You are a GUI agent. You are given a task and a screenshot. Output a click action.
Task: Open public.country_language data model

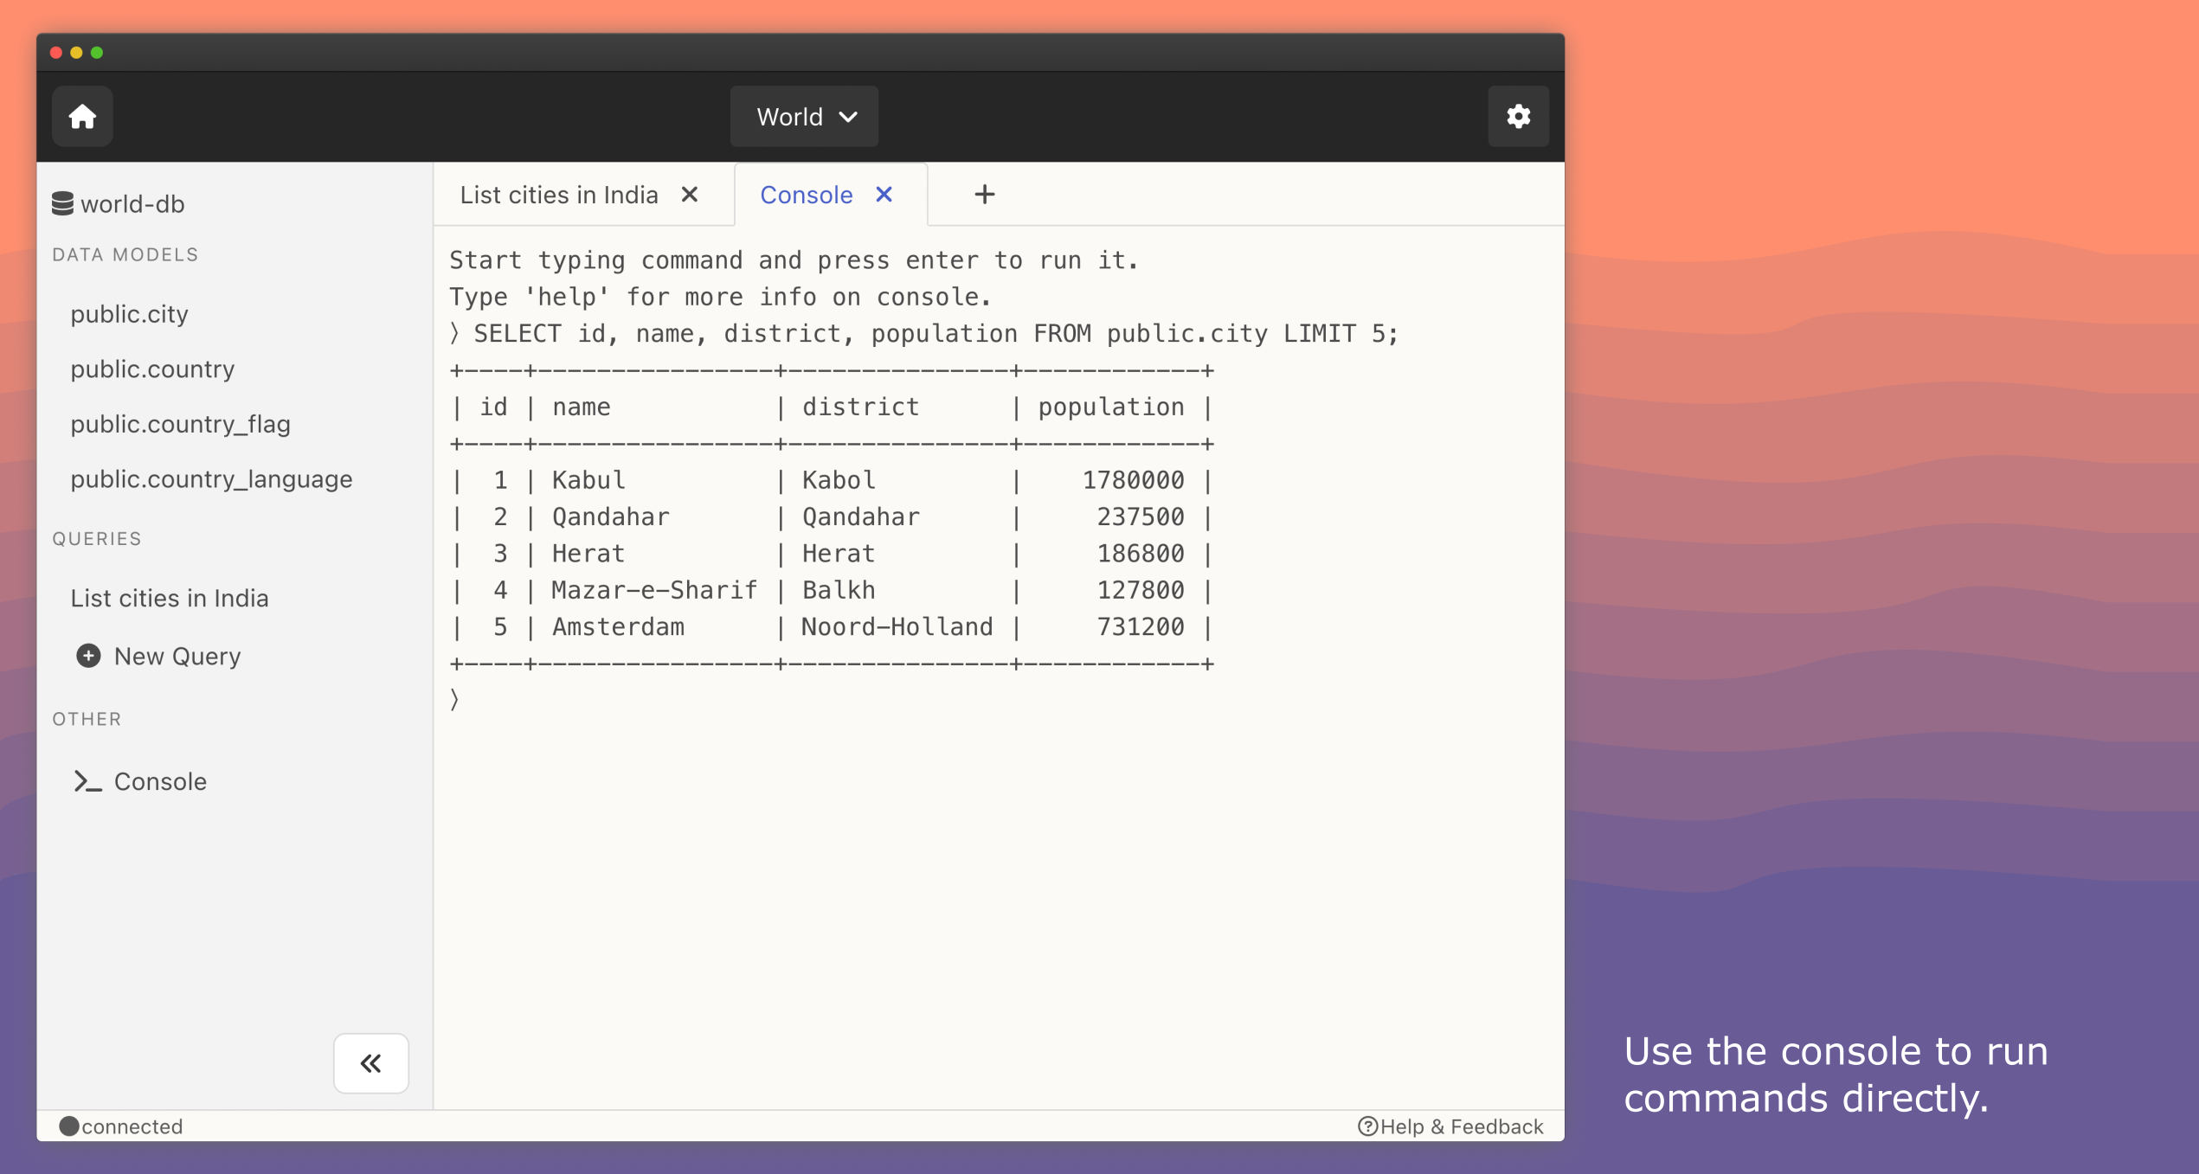click(x=211, y=479)
